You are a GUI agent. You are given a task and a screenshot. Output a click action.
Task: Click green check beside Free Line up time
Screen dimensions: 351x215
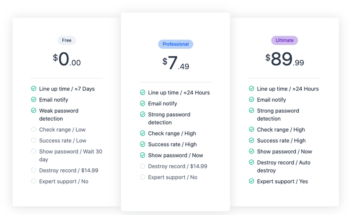(34, 89)
